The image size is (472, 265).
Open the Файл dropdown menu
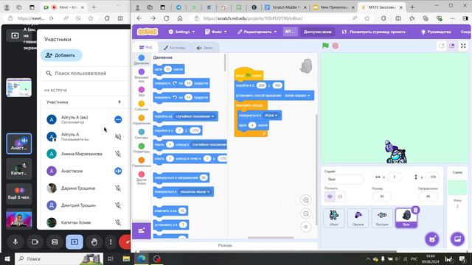point(216,32)
